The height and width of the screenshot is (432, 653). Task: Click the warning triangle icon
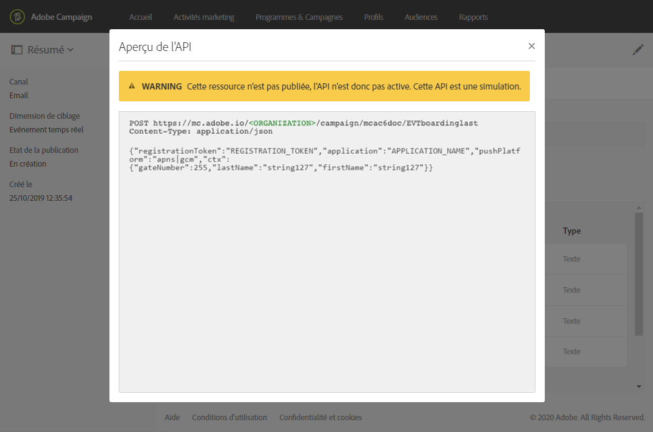coord(132,86)
